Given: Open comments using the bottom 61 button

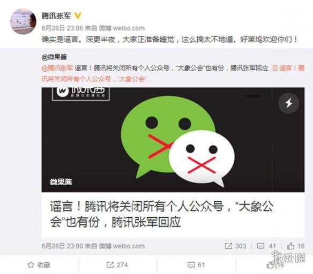Looking at the screenshot, I should 196,265.
